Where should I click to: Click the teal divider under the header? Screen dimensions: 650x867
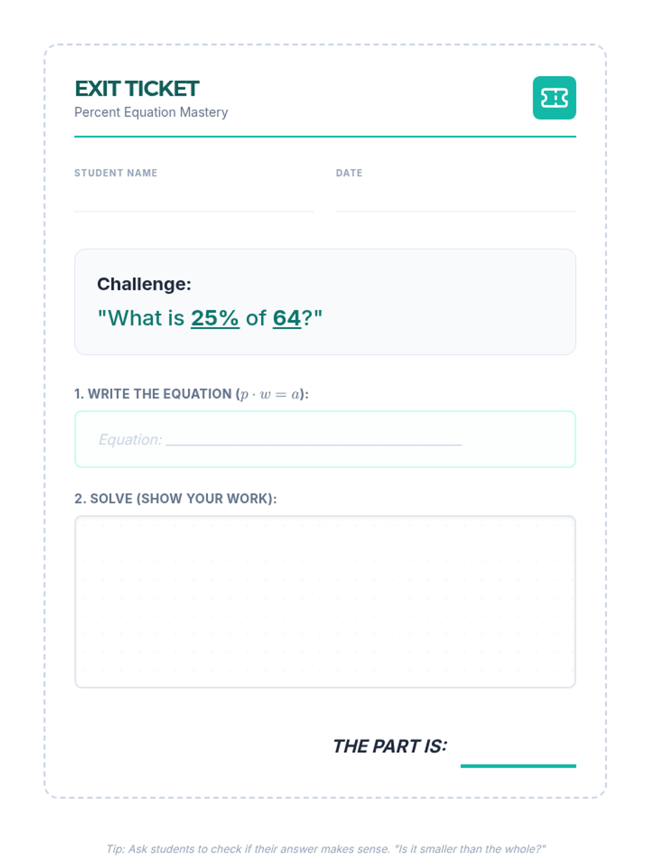click(x=325, y=137)
